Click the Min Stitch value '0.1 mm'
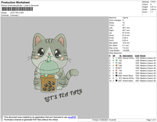 click(125, 45)
